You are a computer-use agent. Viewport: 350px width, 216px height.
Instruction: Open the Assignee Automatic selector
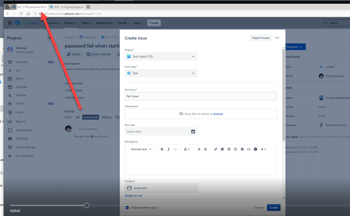click(x=161, y=188)
